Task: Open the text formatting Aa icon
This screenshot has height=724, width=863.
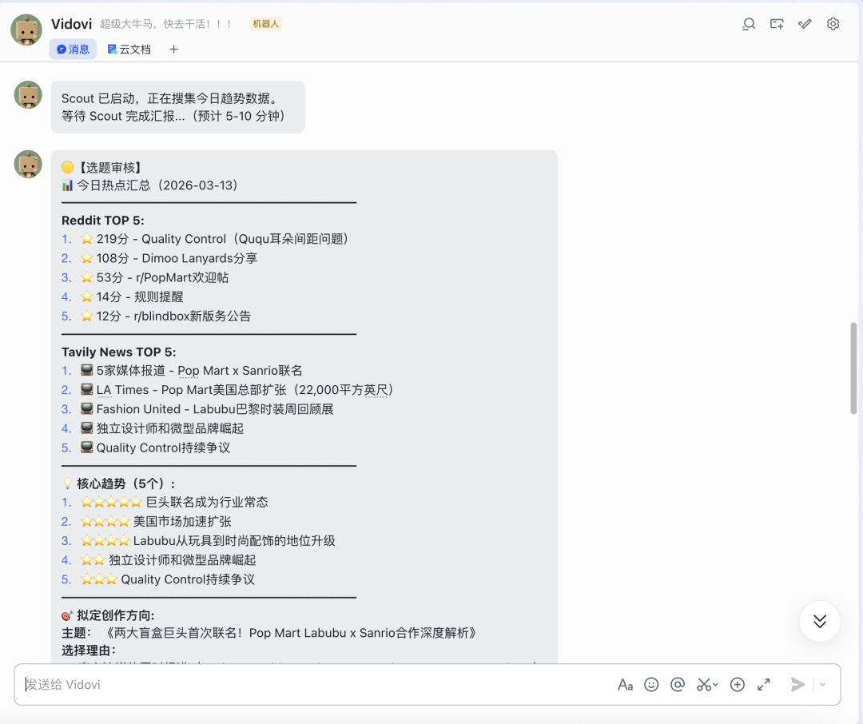Action: tap(625, 684)
